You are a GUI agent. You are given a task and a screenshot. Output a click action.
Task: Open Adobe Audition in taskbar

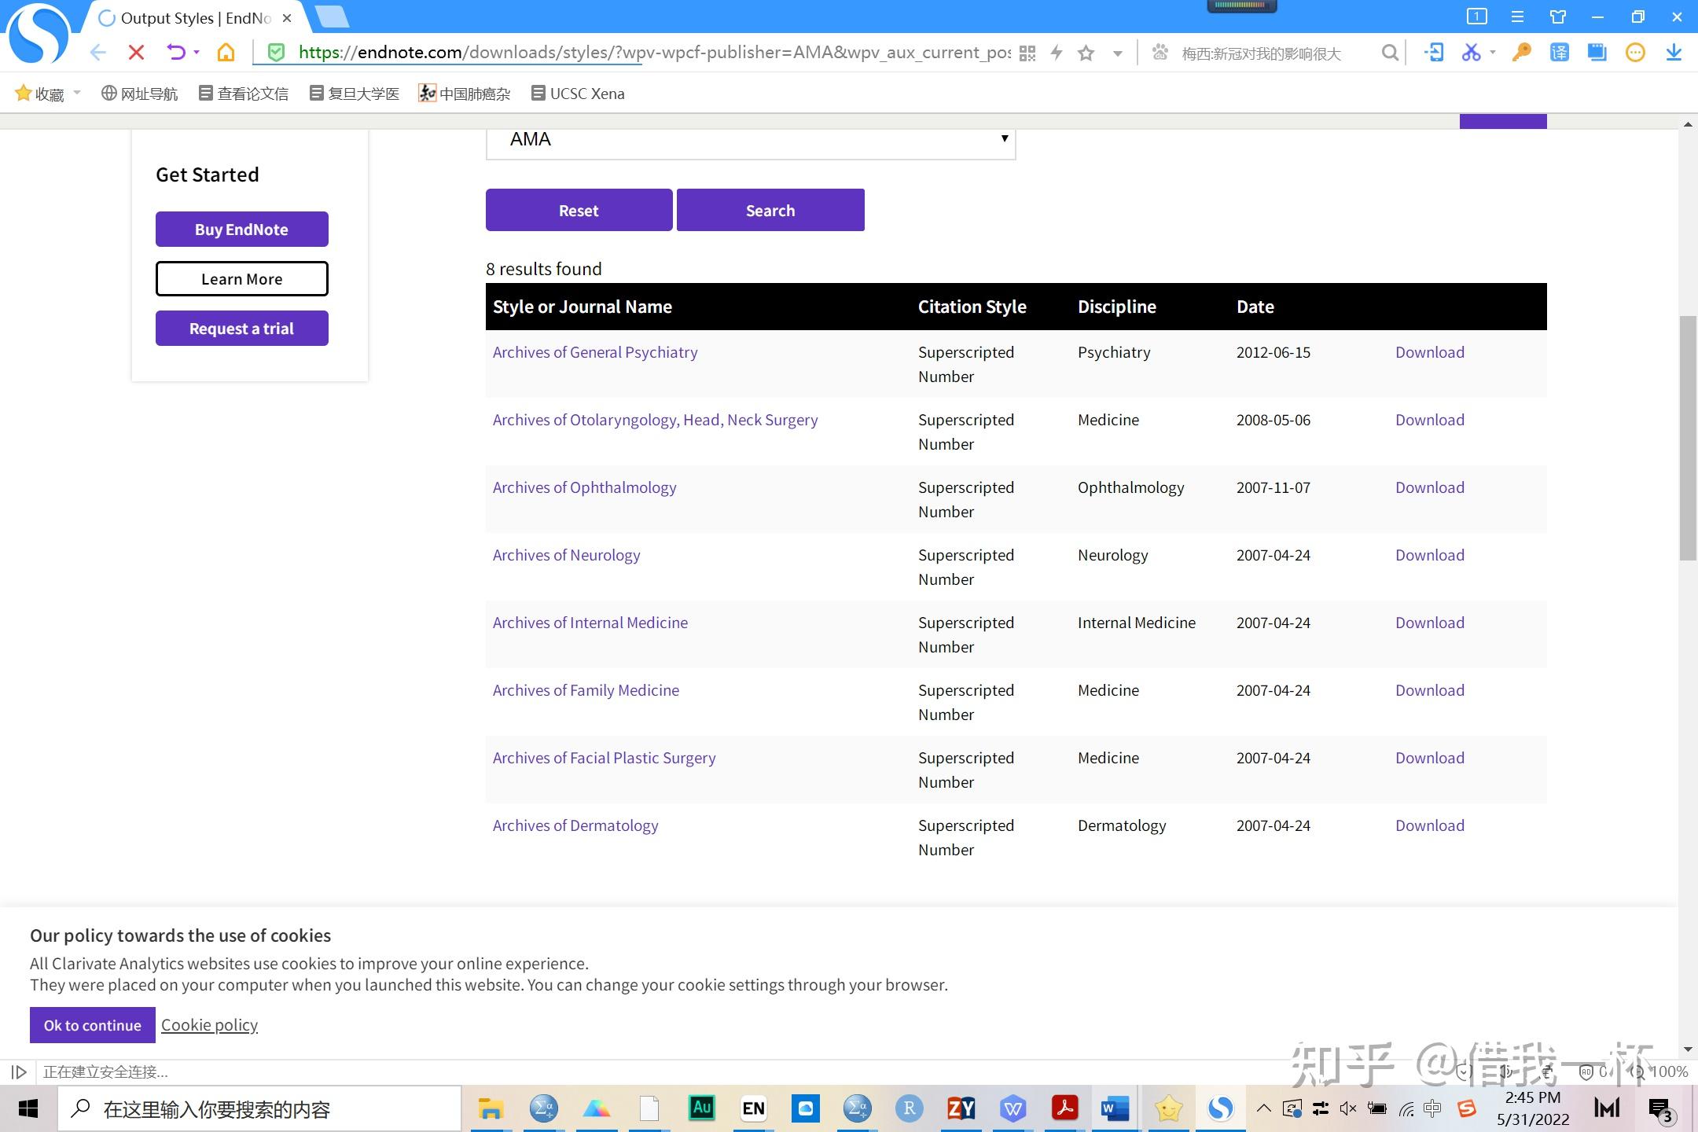[701, 1108]
